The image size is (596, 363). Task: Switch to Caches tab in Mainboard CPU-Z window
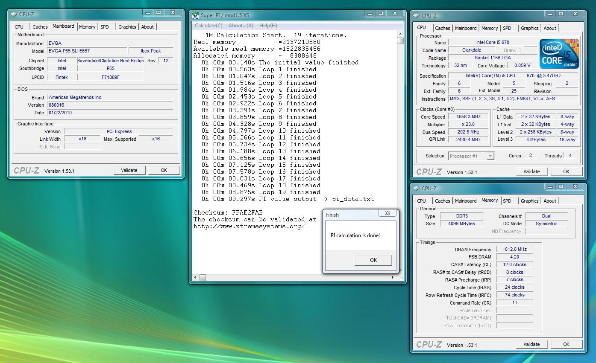point(40,27)
